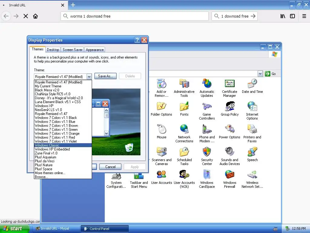Image resolution: width=310 pixels, height=233 pixels.
Task: Open User Accounts (W2k) icon
Action: pos(184,179)
